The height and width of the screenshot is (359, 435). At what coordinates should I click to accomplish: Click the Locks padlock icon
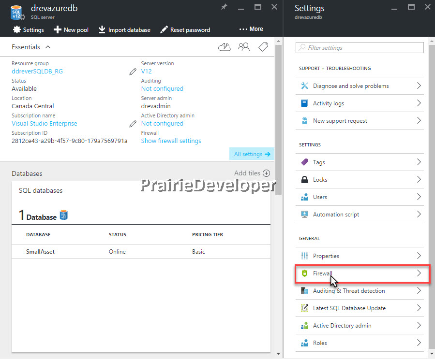coord(305,180)
